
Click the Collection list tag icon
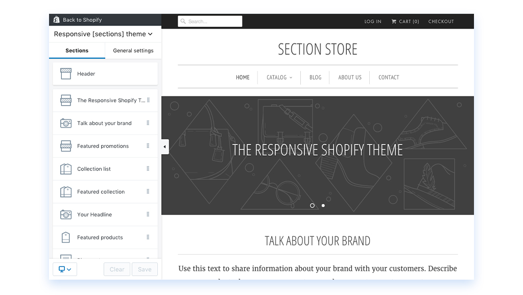(65, 169)
